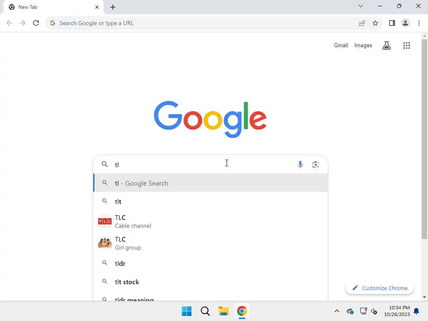Screen dimensions: 428x321
Task: Open a new tab with plus button
Action: click(113, 7)
